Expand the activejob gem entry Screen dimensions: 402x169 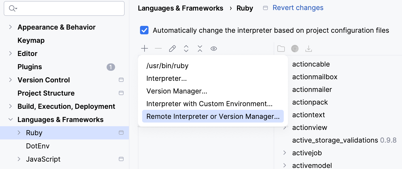[284, 153]
